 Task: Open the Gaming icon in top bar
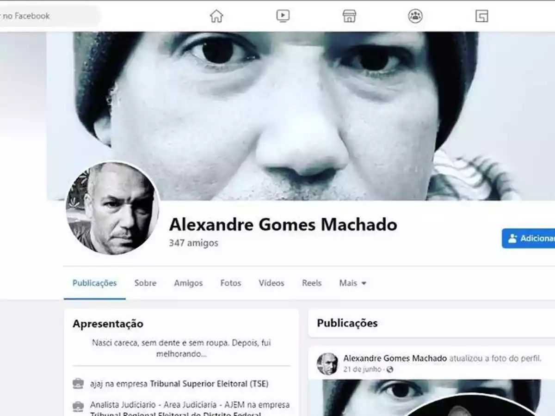(482, 16)
